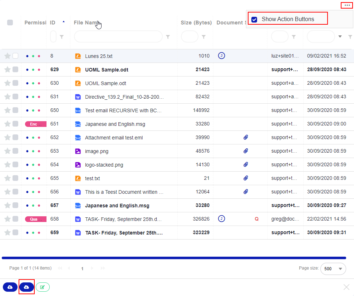This screenshot has width=354, height=296.
Task: Close the panel with the X
Action: coord(346,287)
